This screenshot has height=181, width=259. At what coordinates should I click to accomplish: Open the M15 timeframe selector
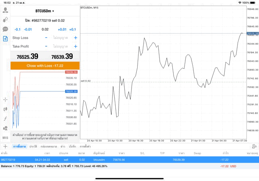5,138
